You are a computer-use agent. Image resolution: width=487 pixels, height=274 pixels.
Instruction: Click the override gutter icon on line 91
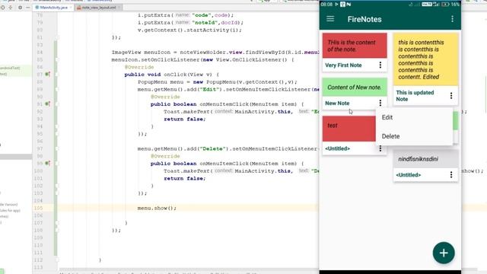[47, 104]
